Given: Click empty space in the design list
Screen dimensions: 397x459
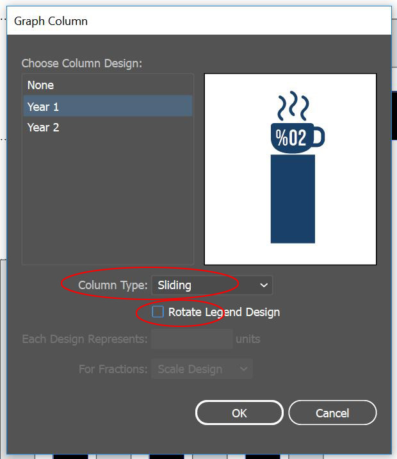Looking at the screenshot, I should point(108,205).
